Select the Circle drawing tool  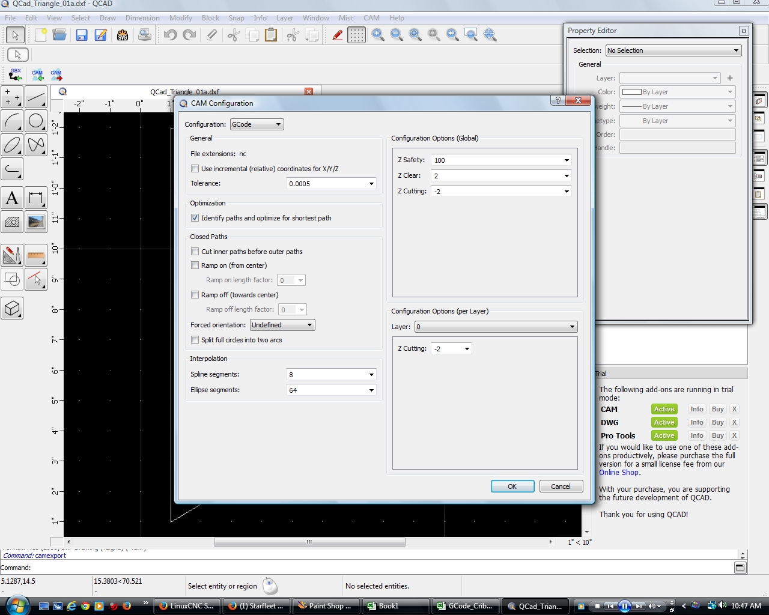[x=36, y=121]
